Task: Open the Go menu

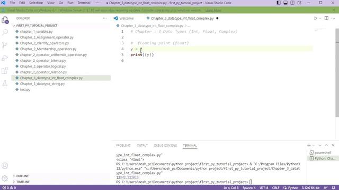Action: [61, 3]
